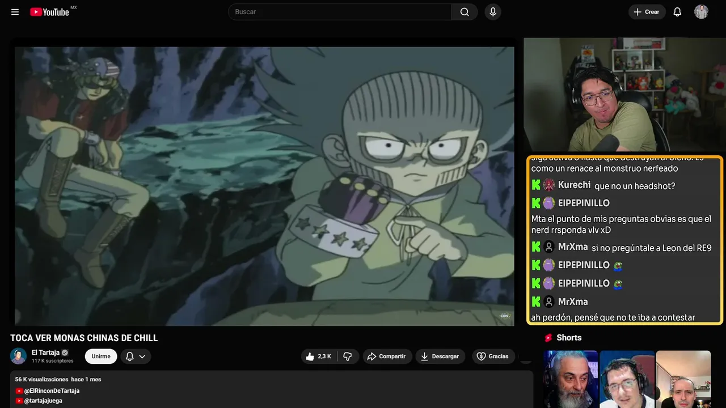Click the Shorts section heading
The height and width of the screenshot is (408, 726).
569,338
